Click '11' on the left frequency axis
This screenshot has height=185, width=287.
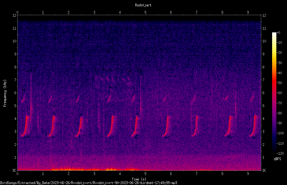(x=14, y=28)
